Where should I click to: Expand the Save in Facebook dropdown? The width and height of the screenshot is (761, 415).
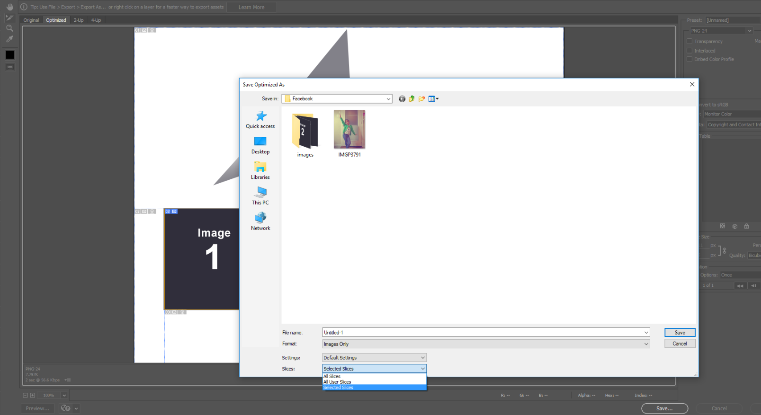pos(337,99)
